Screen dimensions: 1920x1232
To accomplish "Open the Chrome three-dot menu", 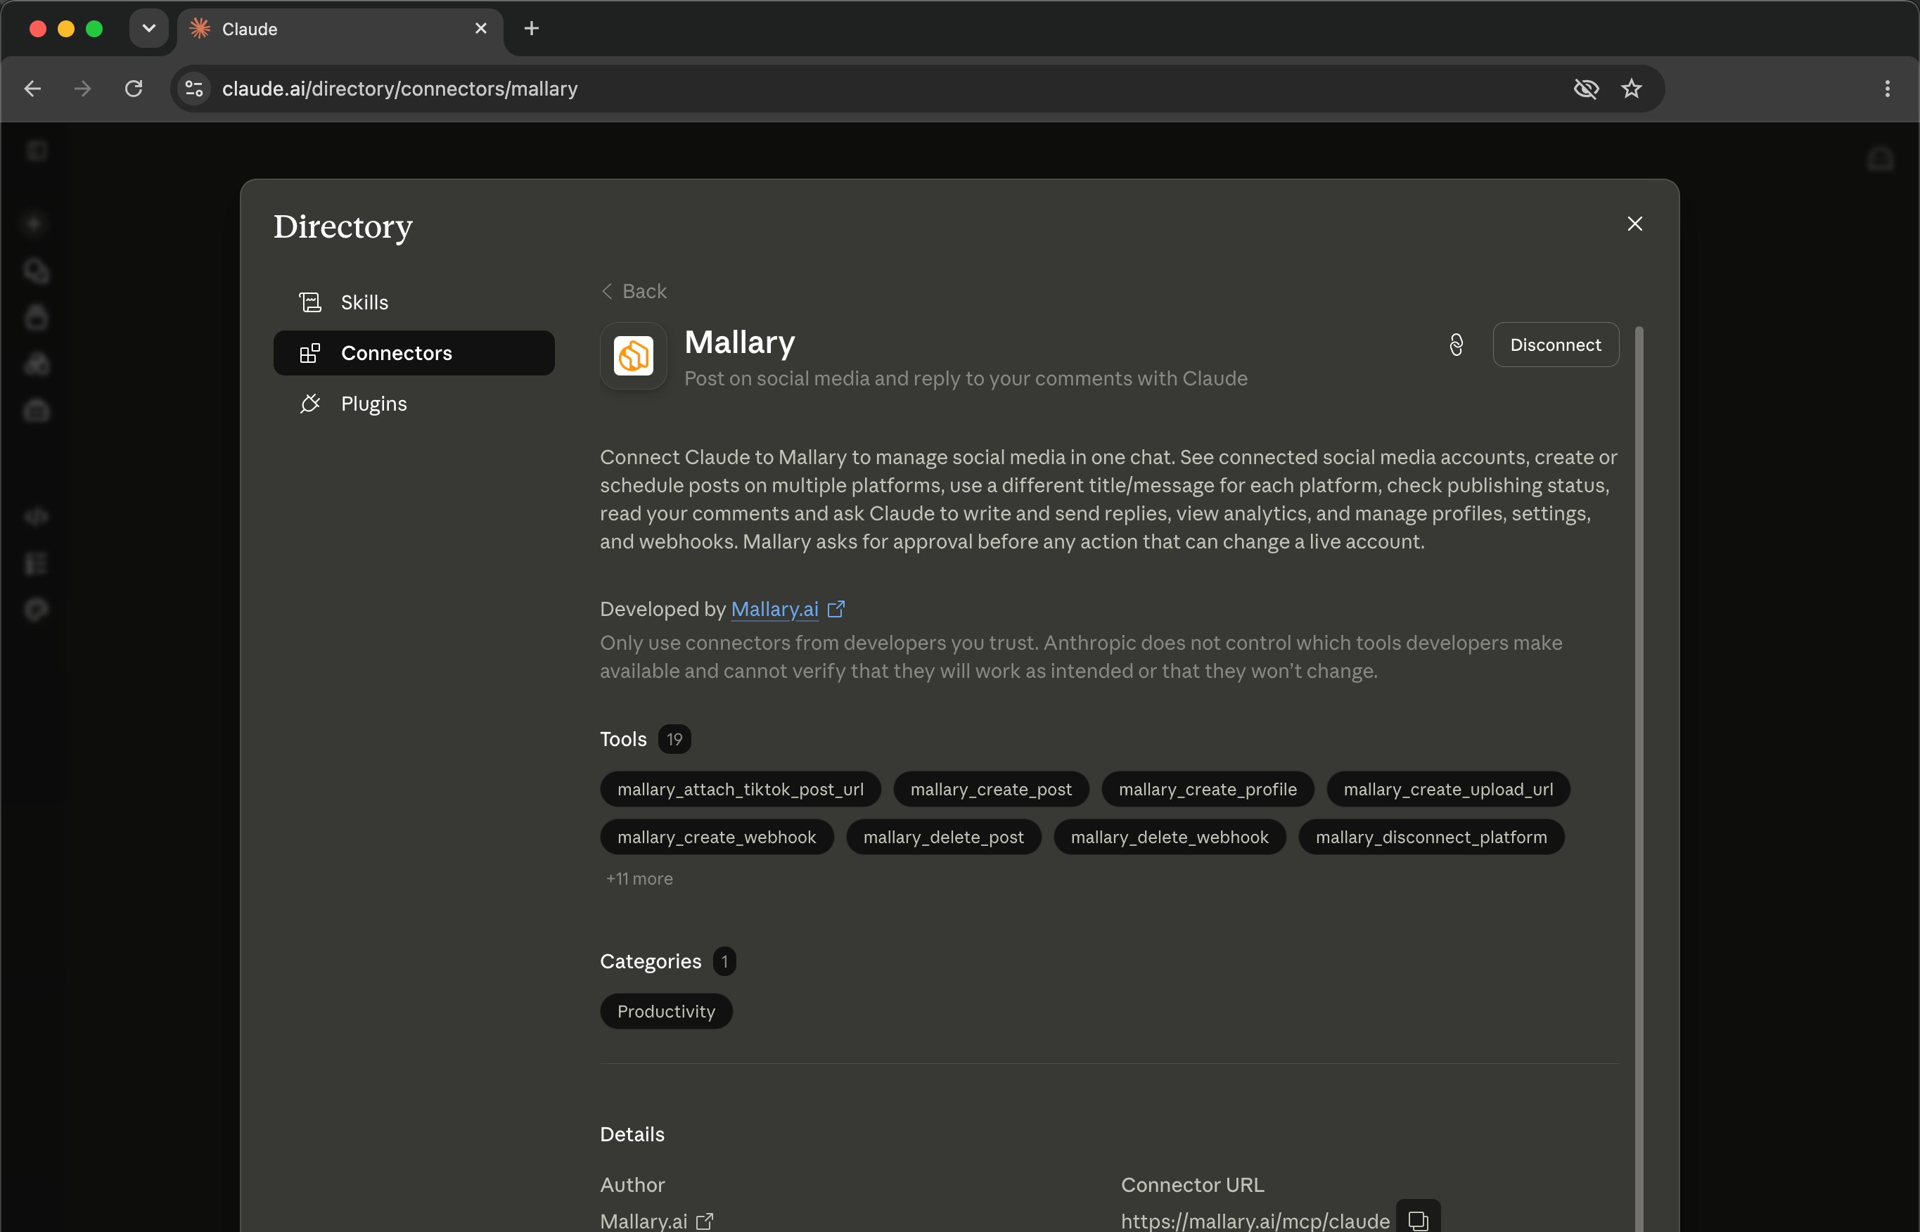I will pyautogui.click(x=1887, y=89).
